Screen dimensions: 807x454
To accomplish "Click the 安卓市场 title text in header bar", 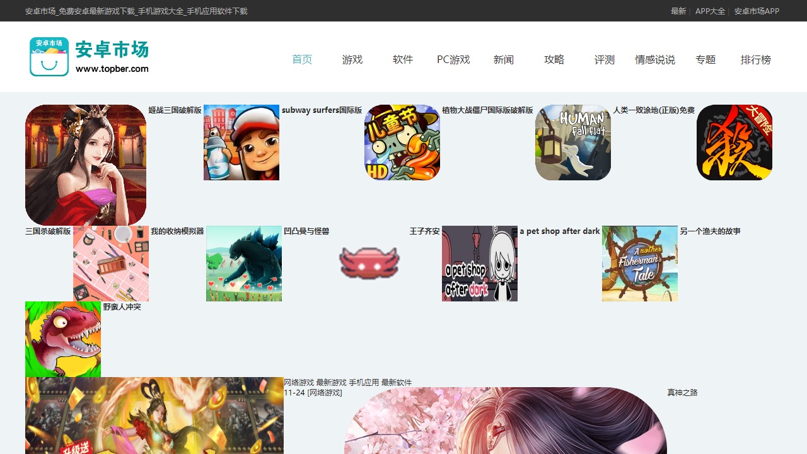I will (136, 11).
